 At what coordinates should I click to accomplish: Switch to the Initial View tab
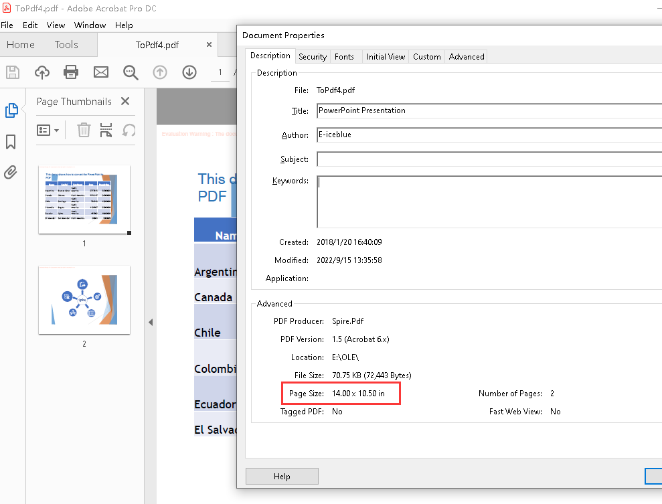coord(386,56)
